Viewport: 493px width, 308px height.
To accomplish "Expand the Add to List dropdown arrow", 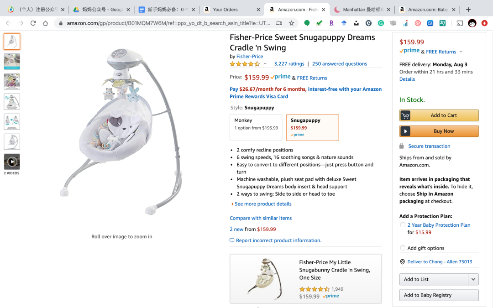I will (473, 279).
